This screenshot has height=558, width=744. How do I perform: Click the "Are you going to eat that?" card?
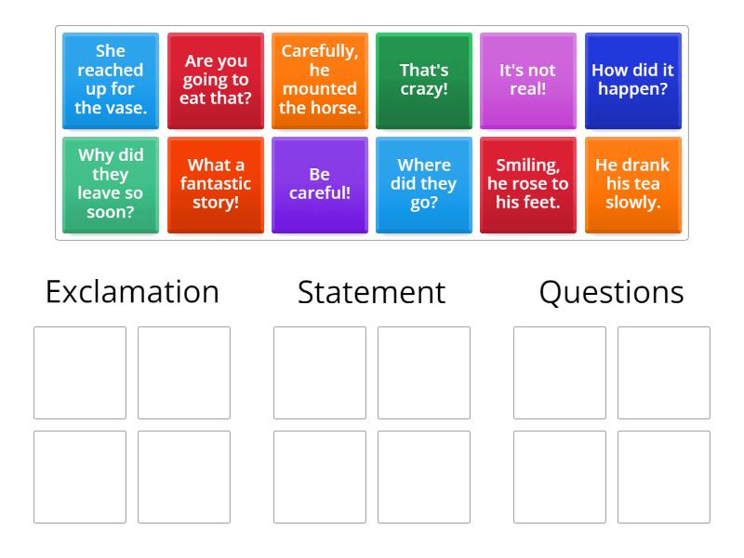pyautogui.click(x=214, y=80)
